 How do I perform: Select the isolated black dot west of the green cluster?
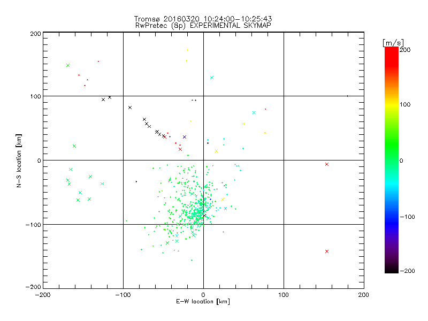tap(136, 181)
